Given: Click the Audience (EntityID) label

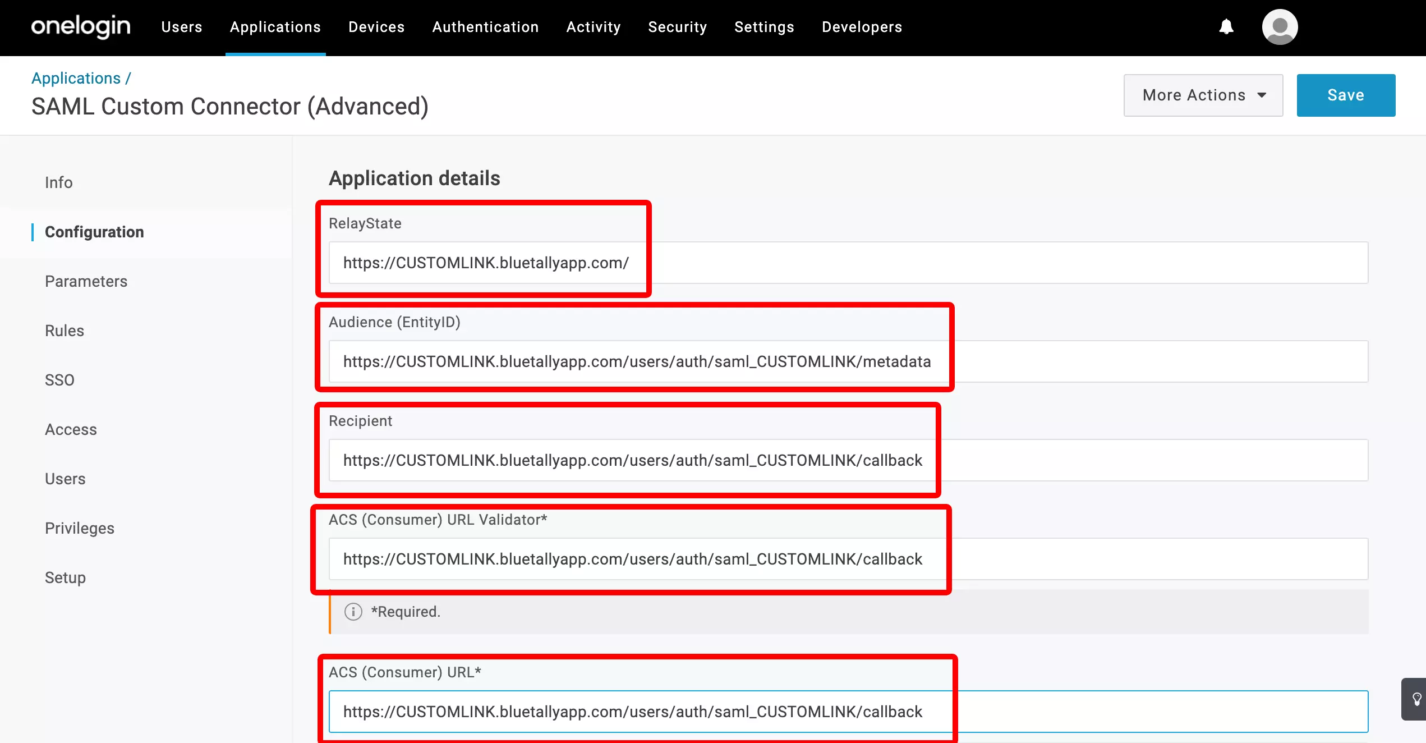Looking at the screenshot, I should pyautogui.click(x=394, y=322).
